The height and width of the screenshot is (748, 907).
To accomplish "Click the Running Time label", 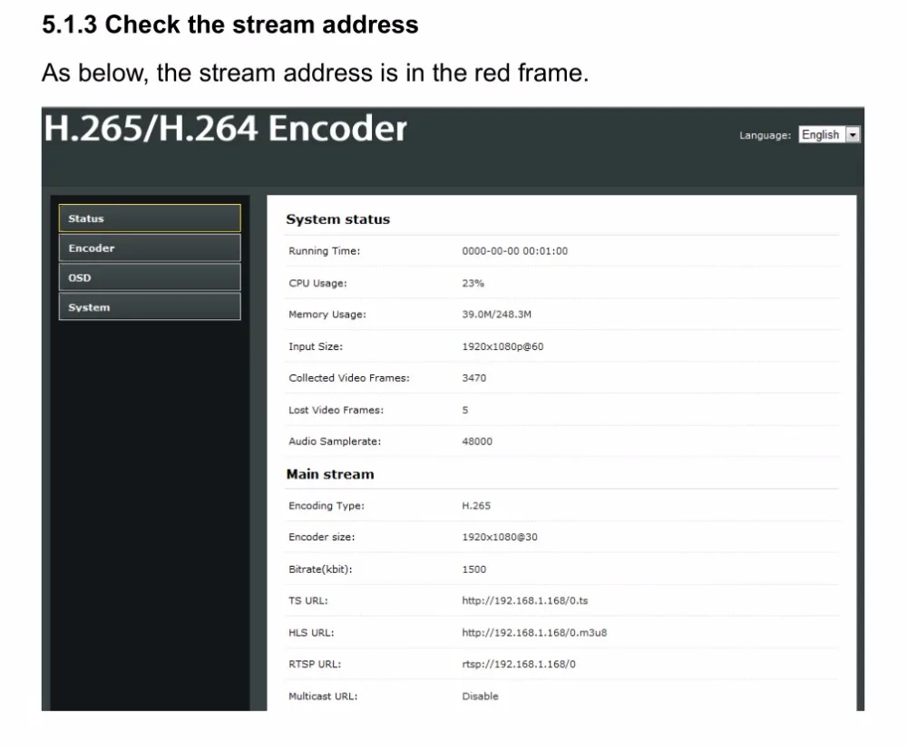I will (325, 251).
